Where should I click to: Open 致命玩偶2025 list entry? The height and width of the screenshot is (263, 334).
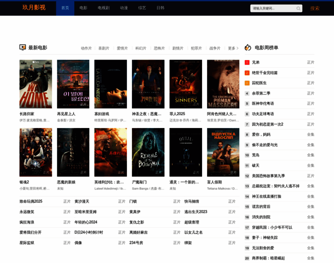[31, 201]
